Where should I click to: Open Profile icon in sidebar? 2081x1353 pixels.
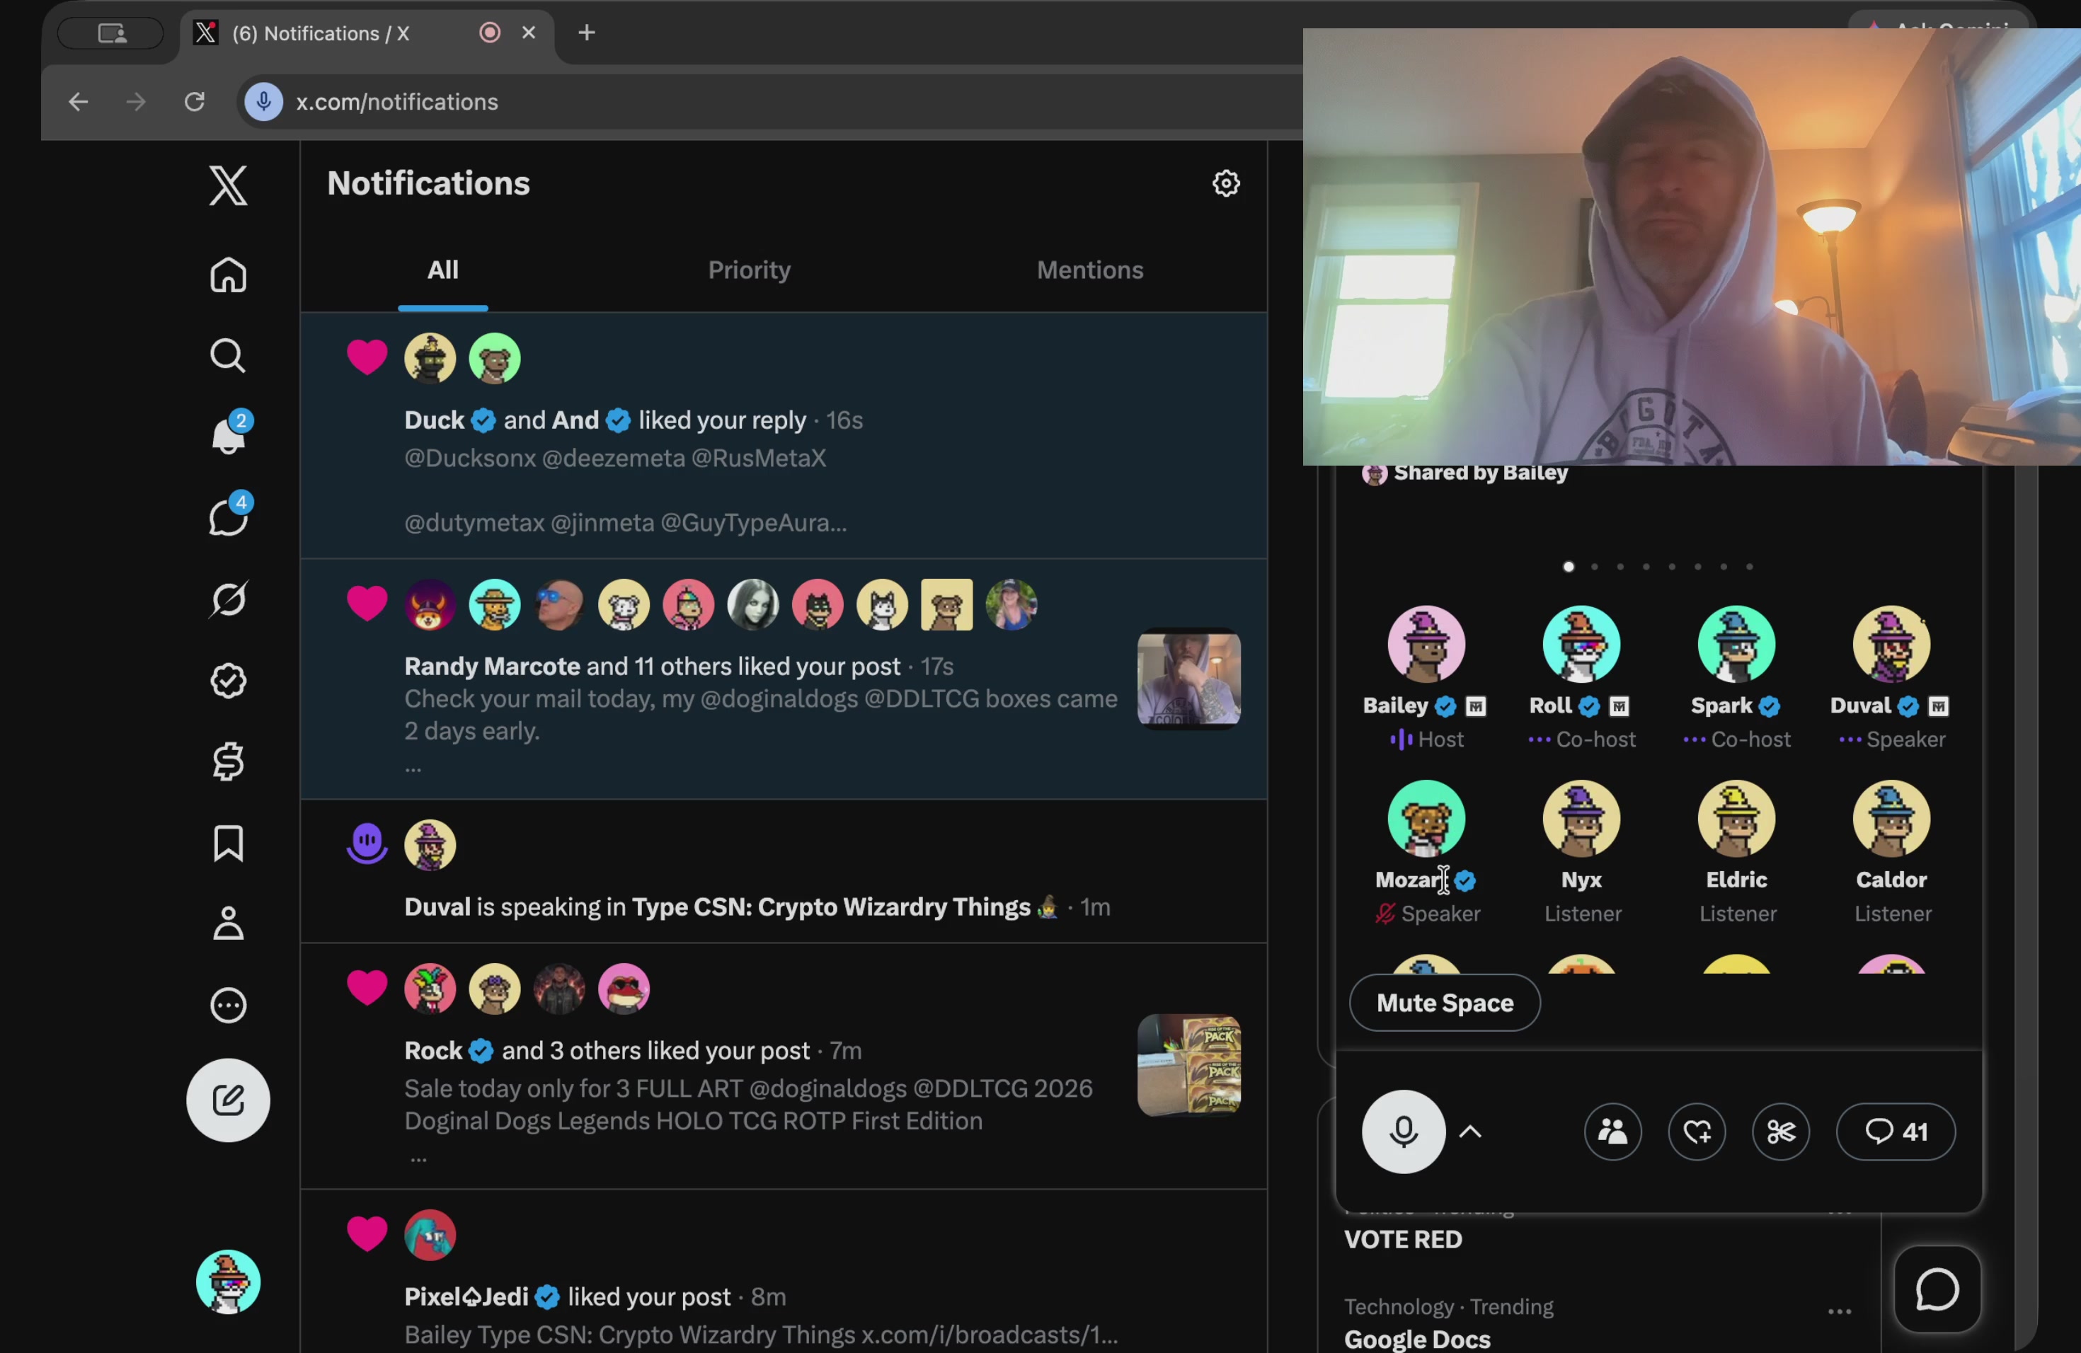point(228,924)
